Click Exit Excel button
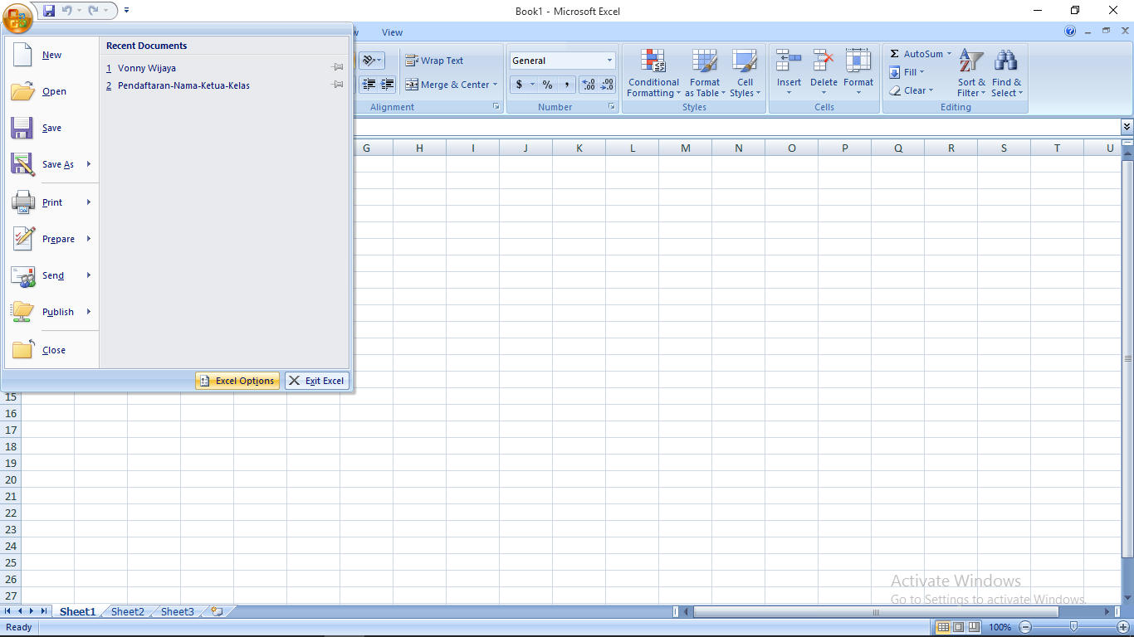This screenshot has height=637, width=1134. pos(317,381)
